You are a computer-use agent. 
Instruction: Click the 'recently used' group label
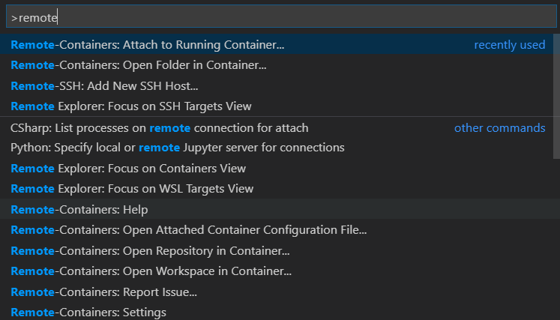(509, 45)
